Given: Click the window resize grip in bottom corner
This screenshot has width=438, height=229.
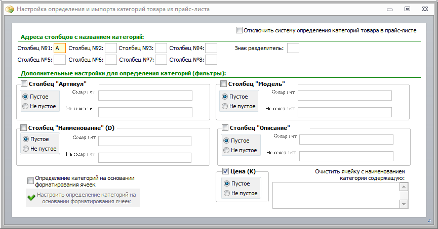Looking at the screenshot, I should click(x=429, y=221).
